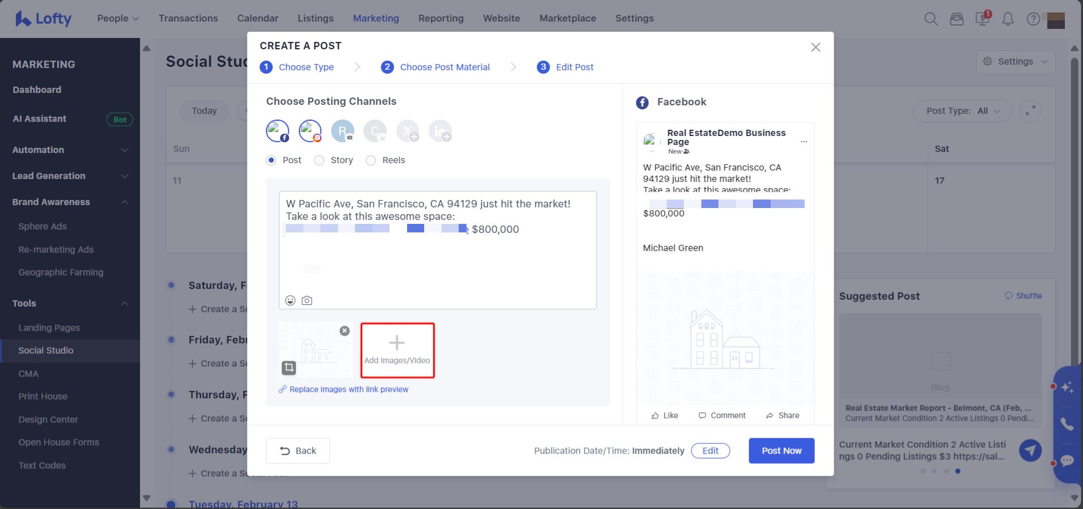Viewport: 1083px width, 509px height.
Task: Click the Lofty logo
Action: pyautogui.click(x=43, y=19)
